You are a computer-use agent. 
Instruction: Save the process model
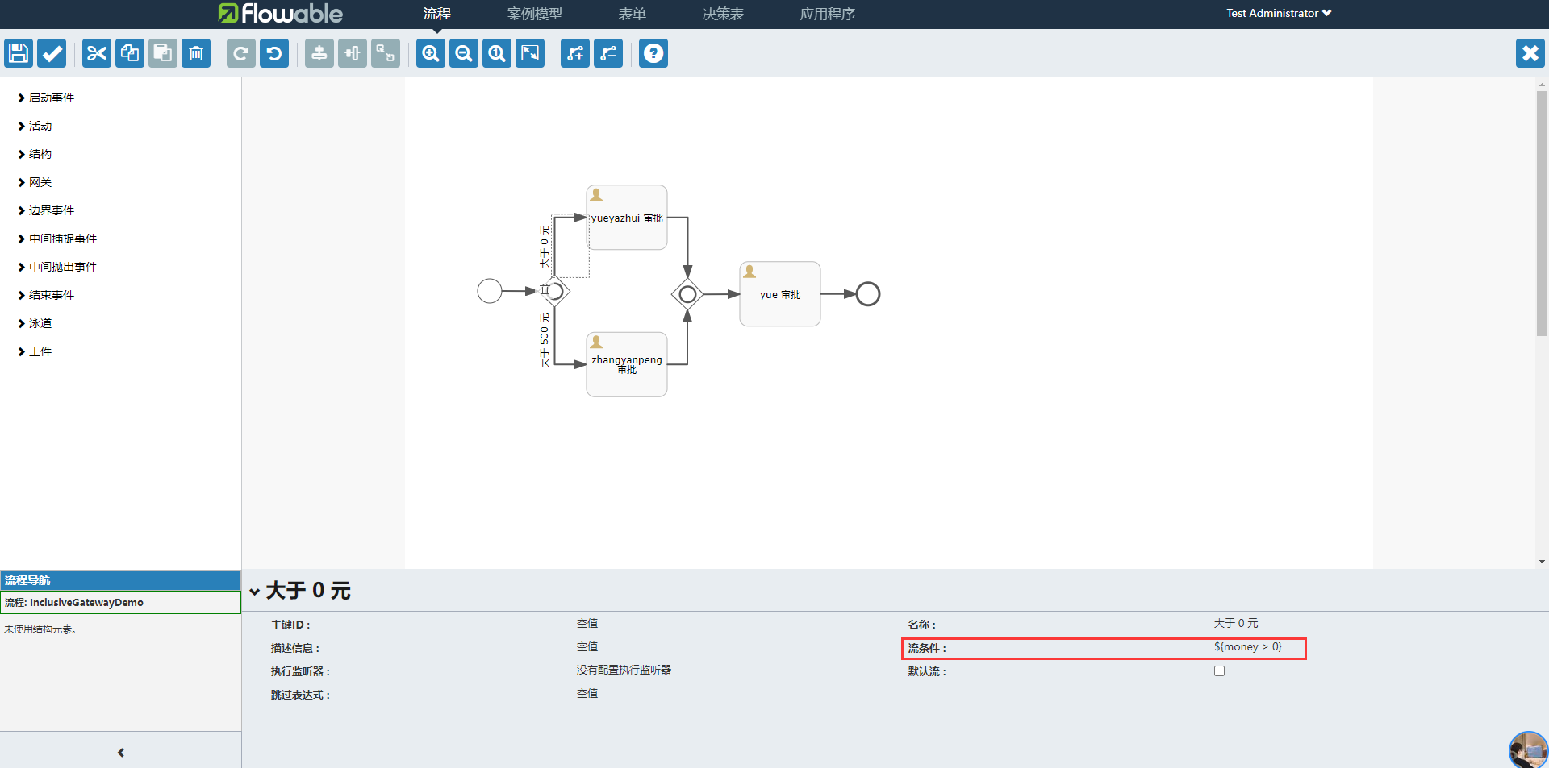(x=19, y=54)
